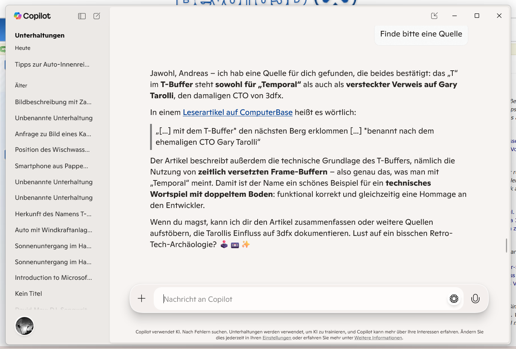Show the truncated title 'David May DJ Songwrit'
Image resolution: width=516 pixels, height=349 pixels.
52,309
